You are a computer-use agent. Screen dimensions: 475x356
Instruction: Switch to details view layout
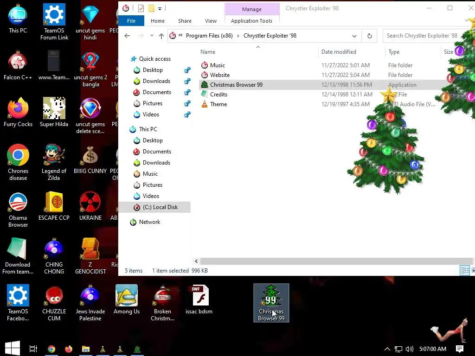465,270
